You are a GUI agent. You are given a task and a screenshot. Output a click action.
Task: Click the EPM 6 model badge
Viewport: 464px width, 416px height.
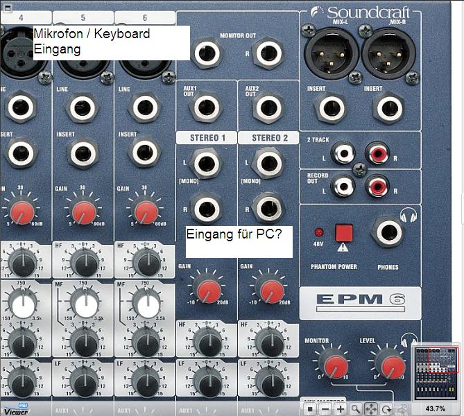tap(360, 303)
